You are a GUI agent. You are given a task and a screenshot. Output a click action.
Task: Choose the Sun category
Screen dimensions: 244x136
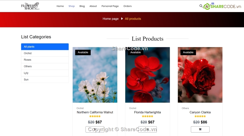[x=45, y=79]
